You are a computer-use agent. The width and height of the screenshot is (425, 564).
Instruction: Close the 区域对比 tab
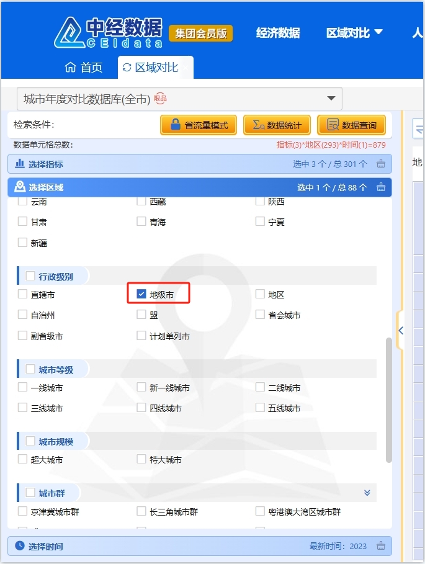click(x=185, y=67)
